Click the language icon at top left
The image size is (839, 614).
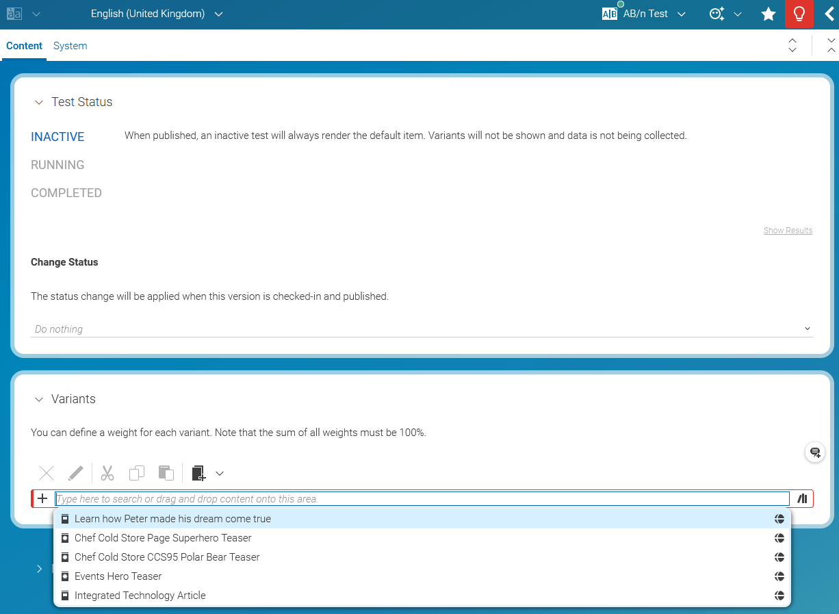click(x=13, y=14)
